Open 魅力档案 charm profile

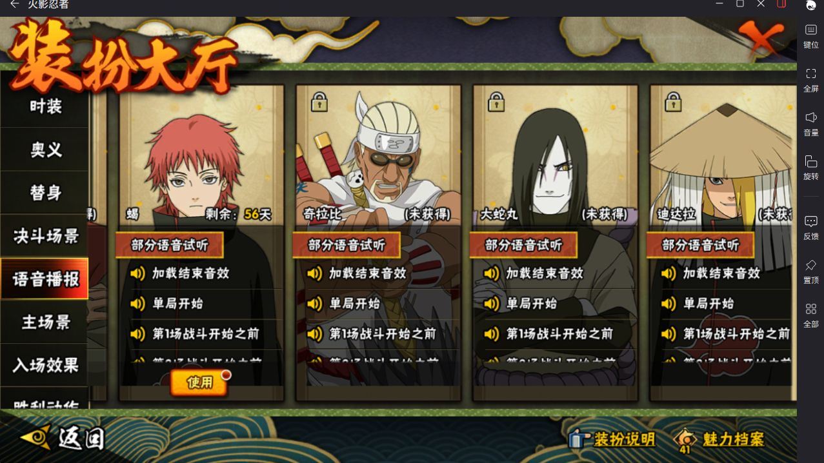point(719,439)
